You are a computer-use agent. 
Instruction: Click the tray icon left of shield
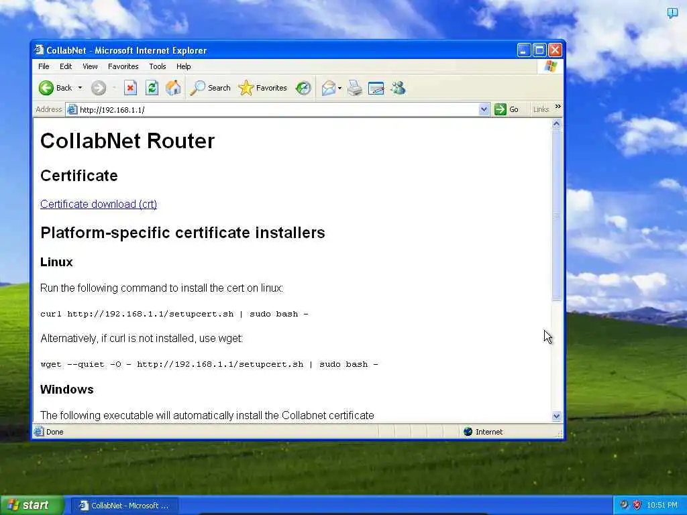624,506
